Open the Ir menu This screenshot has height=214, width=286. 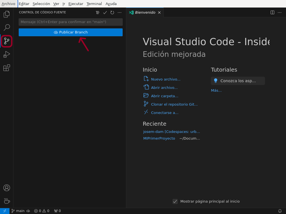64,4
